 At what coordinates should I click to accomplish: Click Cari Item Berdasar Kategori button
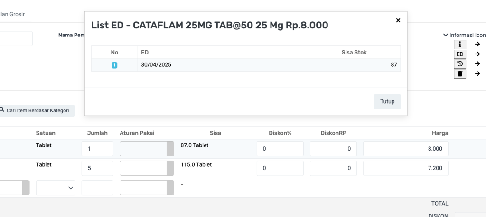(37, 111)
